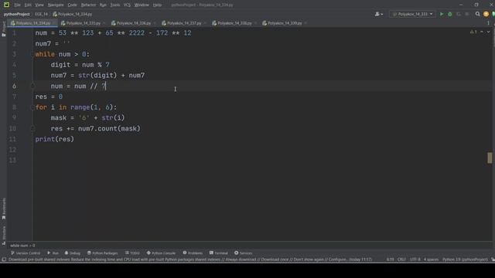Close the Polyakov_14_338.py tab
The image size is (495, 278).
point(255,23)
